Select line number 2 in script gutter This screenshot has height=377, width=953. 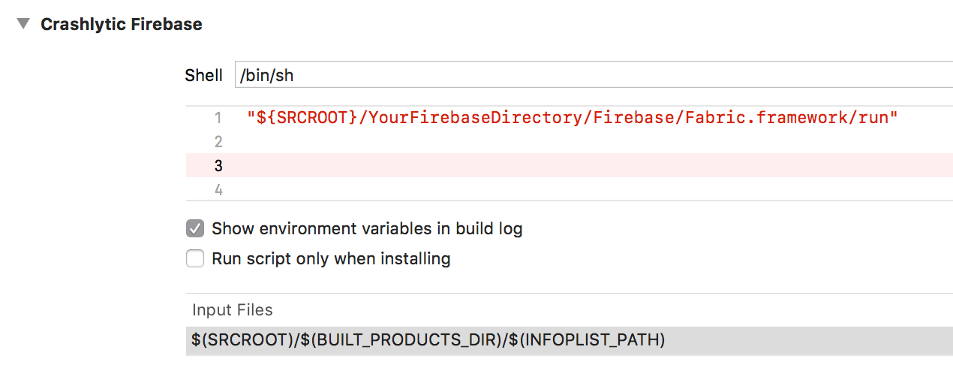(218, 142)
